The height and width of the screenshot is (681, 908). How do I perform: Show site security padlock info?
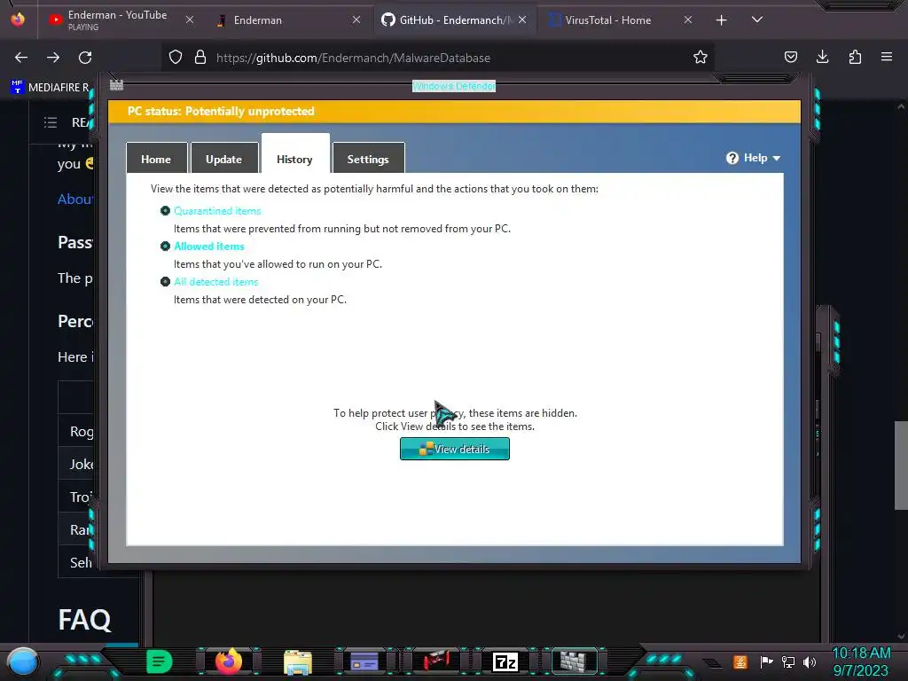coord(200,58)
